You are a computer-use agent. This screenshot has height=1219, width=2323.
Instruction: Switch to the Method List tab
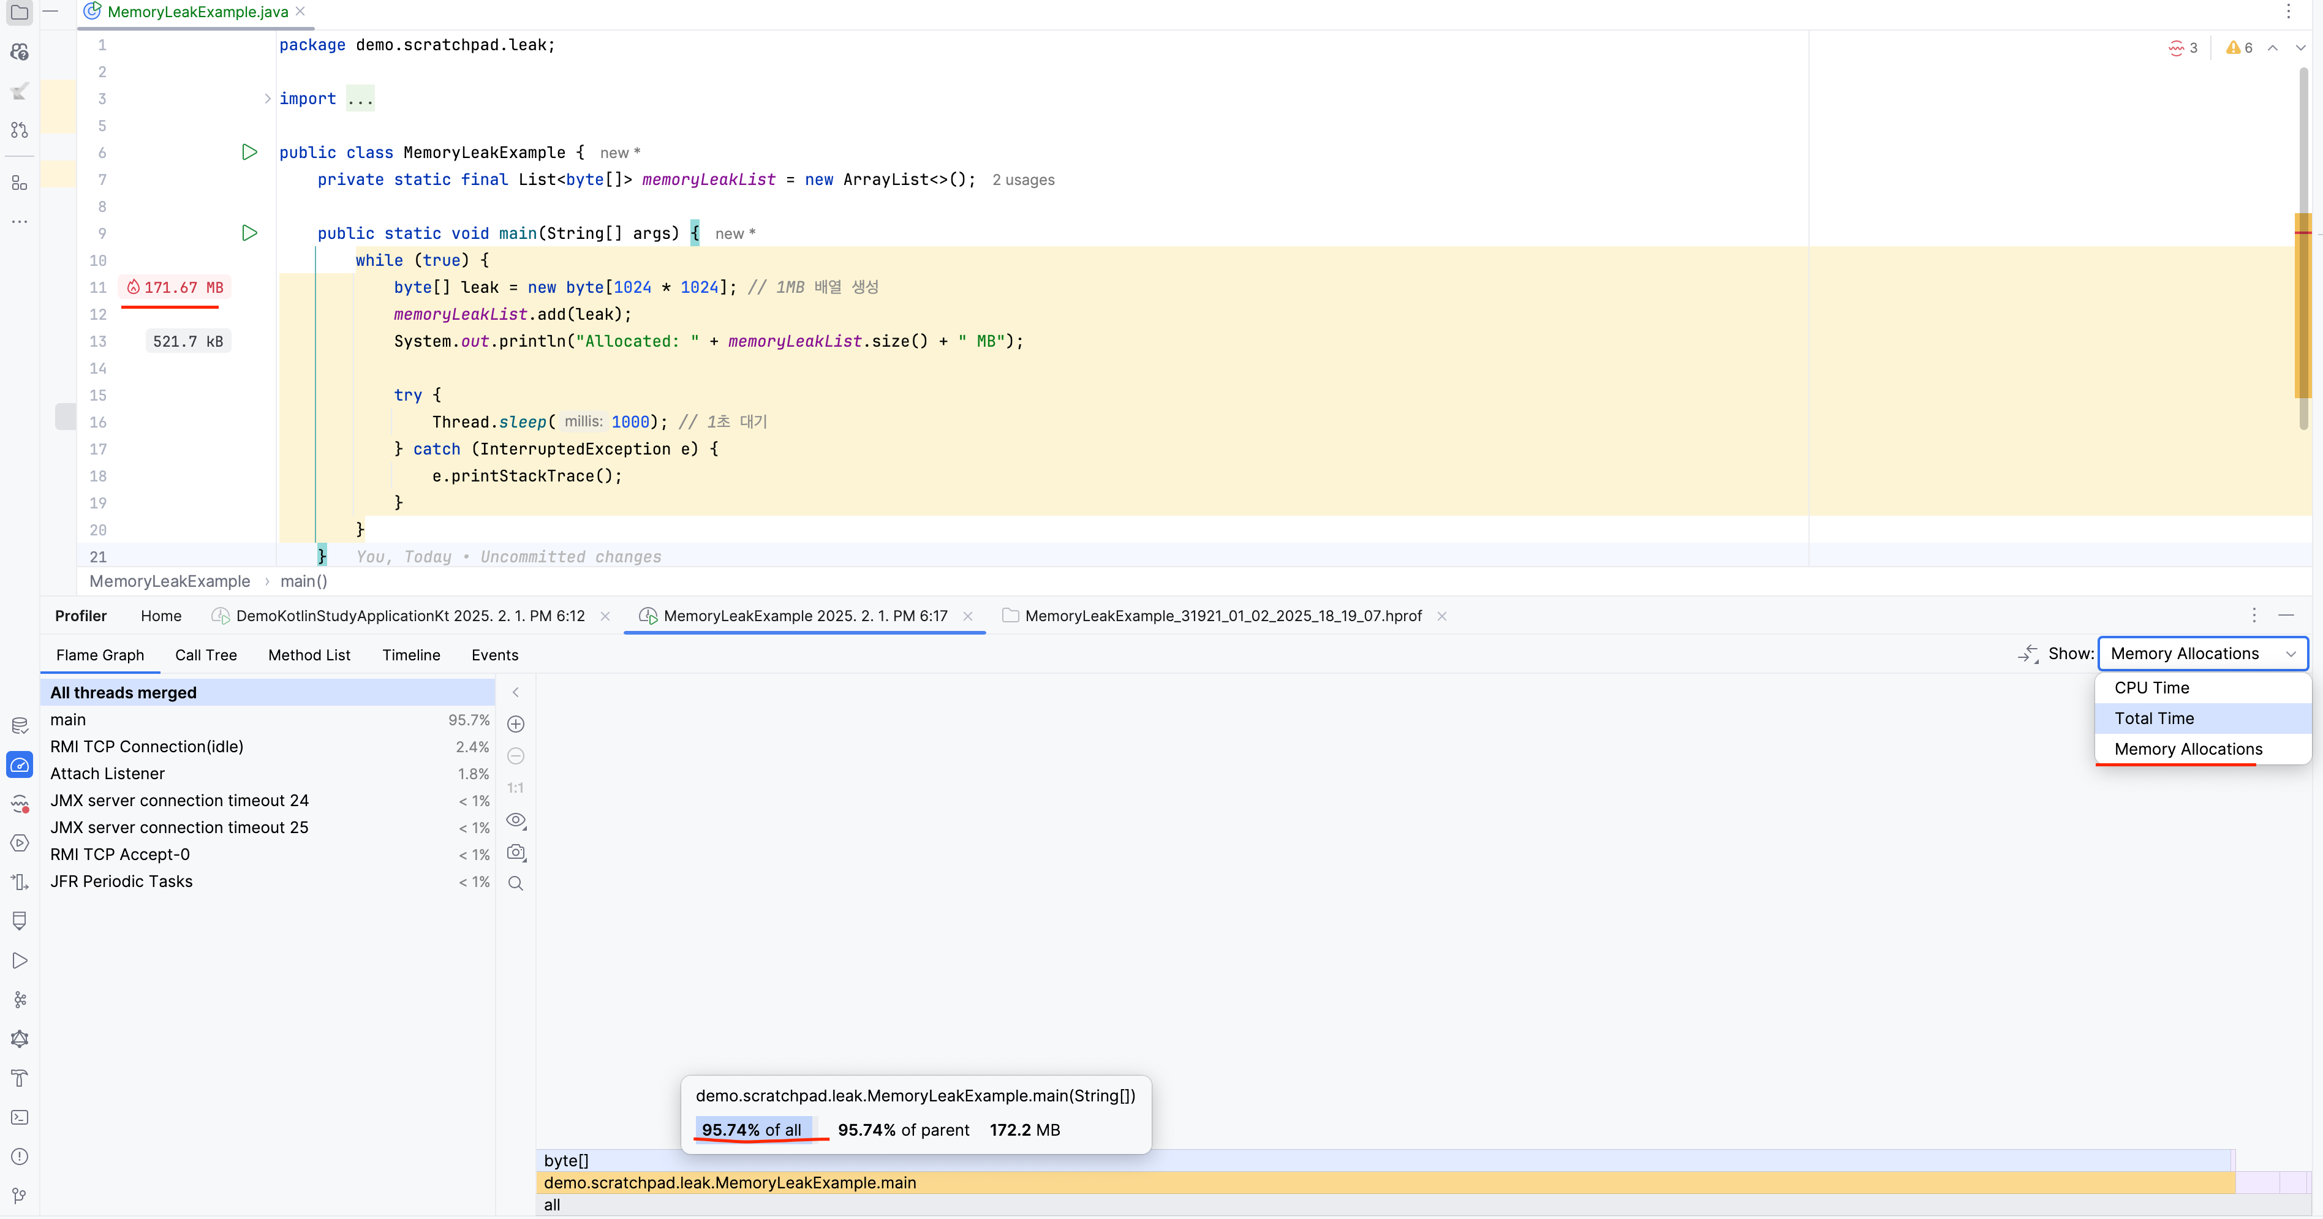[309, 655]
